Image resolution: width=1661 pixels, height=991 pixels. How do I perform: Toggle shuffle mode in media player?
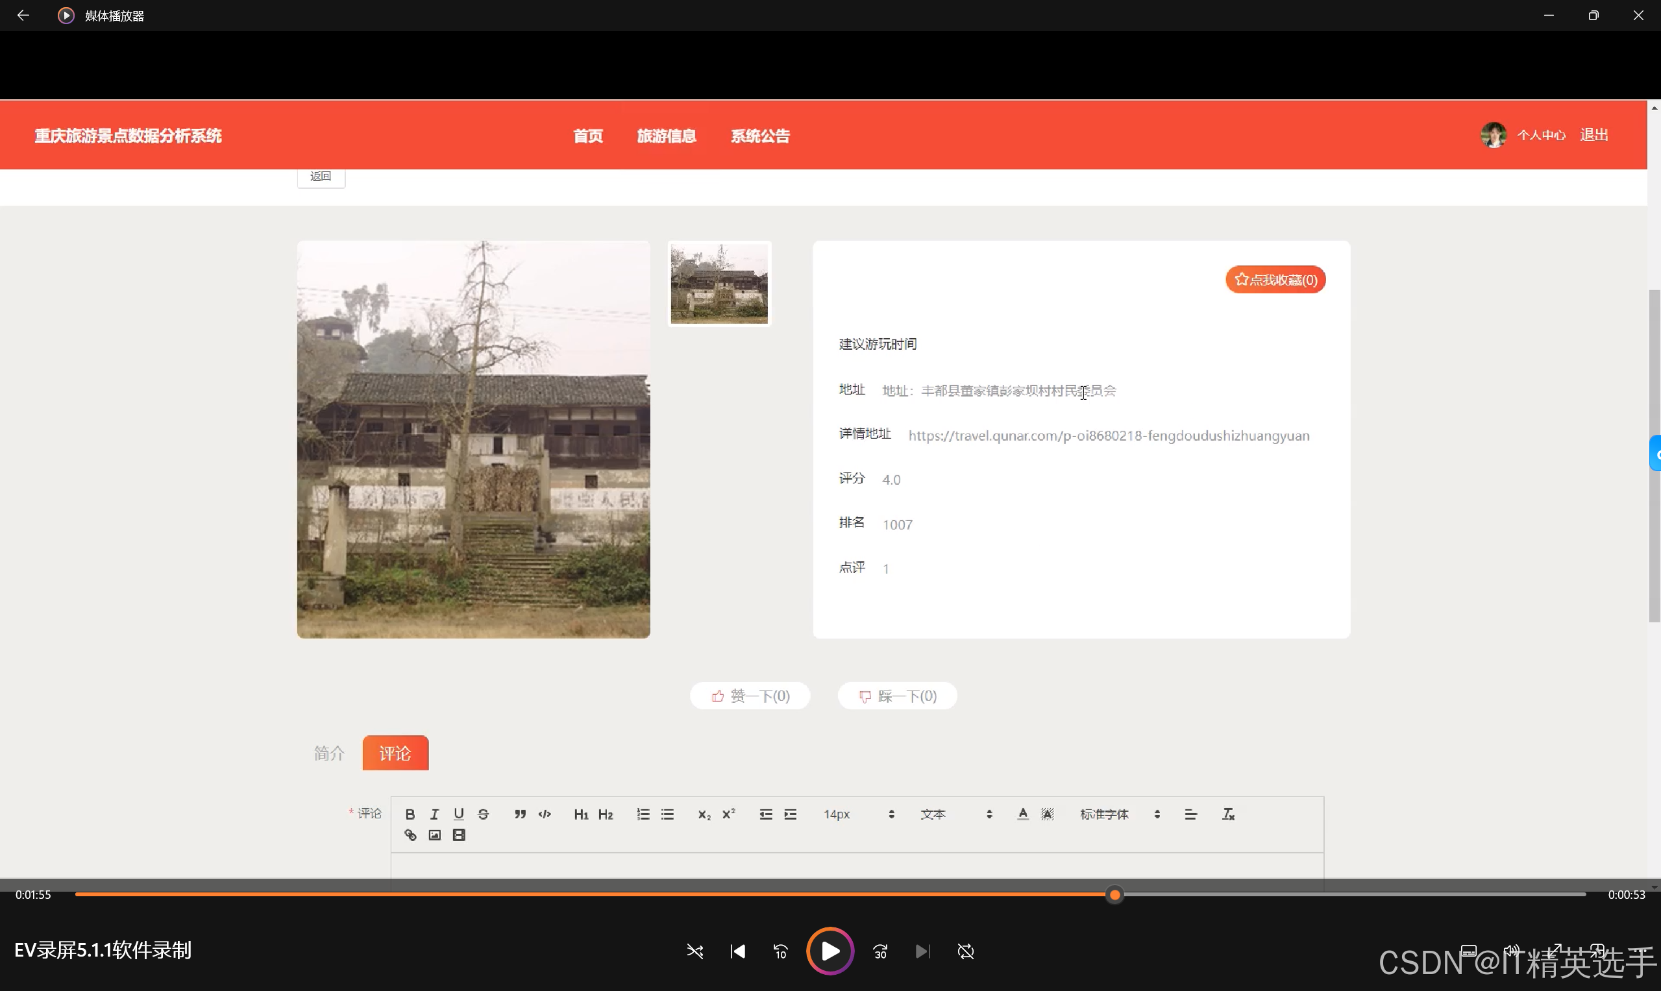tap(695, 951)
